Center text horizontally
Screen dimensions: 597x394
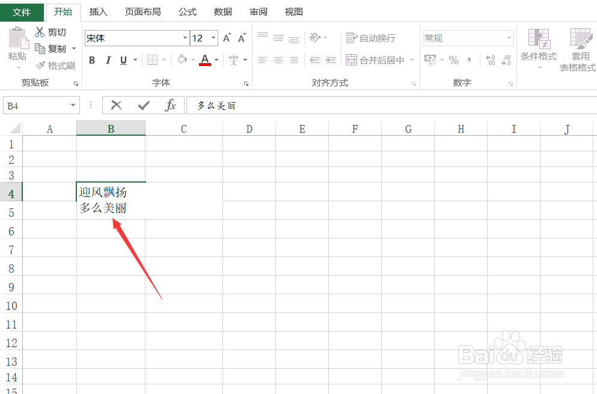pos(278,59)
